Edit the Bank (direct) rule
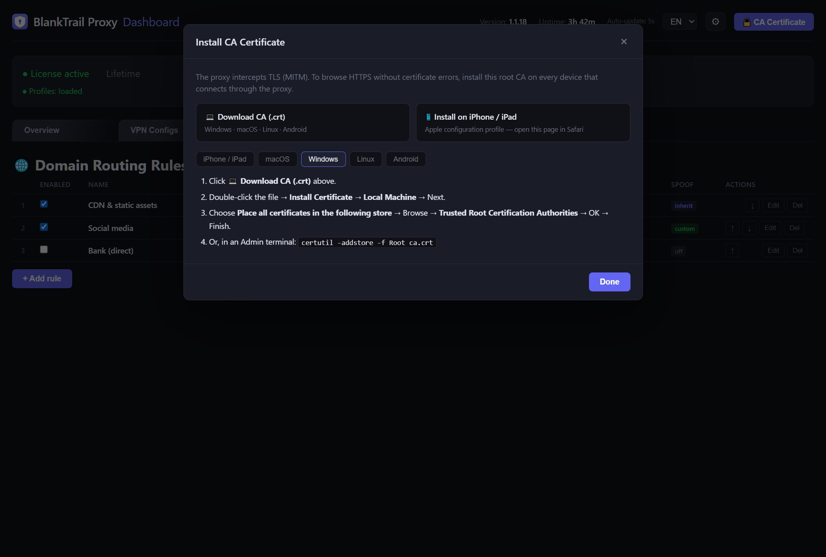Screen dimensions: 826x557 click(773, 250)
